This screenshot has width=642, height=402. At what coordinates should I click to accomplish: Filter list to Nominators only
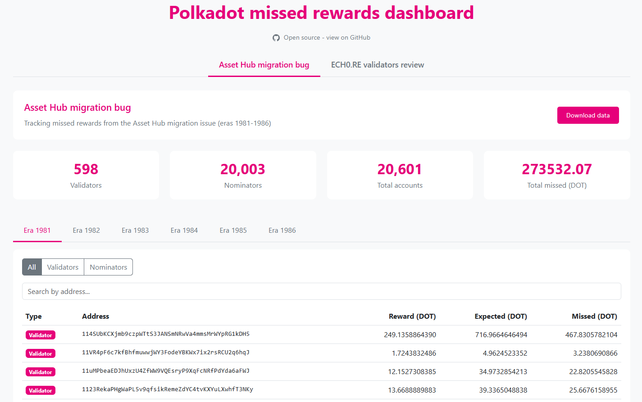109,267
